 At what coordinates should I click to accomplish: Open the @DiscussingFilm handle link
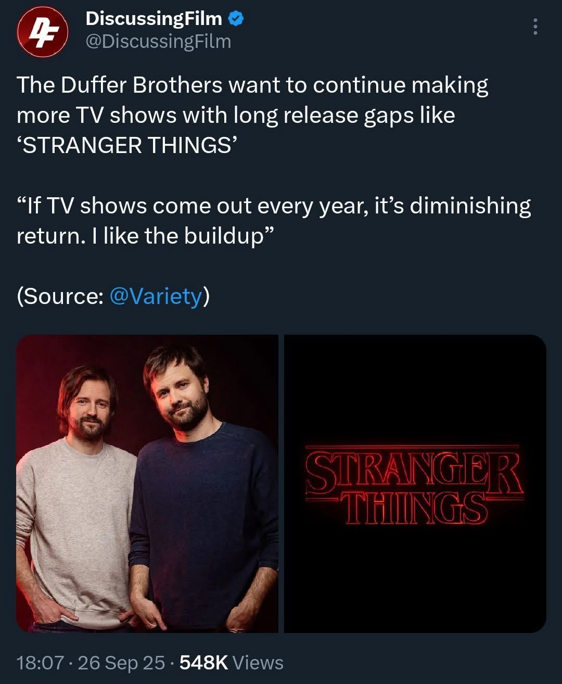point(158,42)
